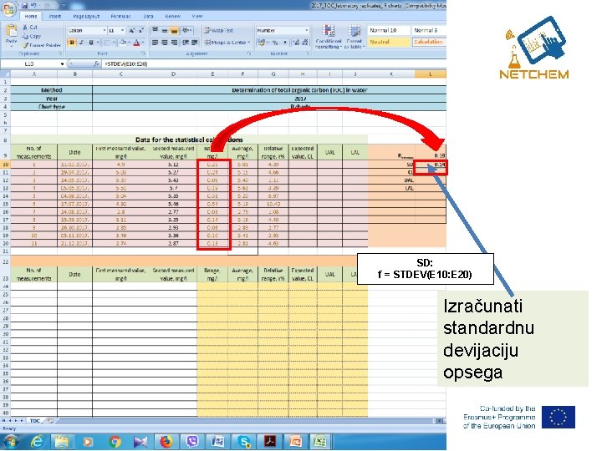Click the Insert Function fx button
The width and height of the screenshot is (602, 451).
[x=96, y=63]
